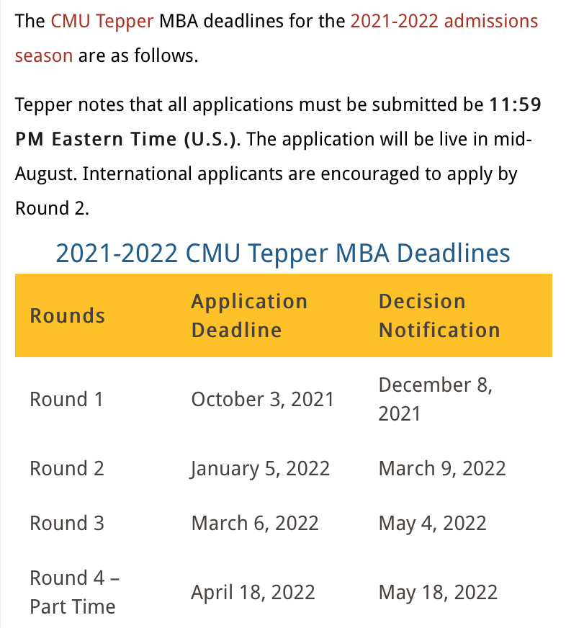The image size is (566, 628).
Task: Click the April 18, 2022 deadline cell
Action: point(253,593)
